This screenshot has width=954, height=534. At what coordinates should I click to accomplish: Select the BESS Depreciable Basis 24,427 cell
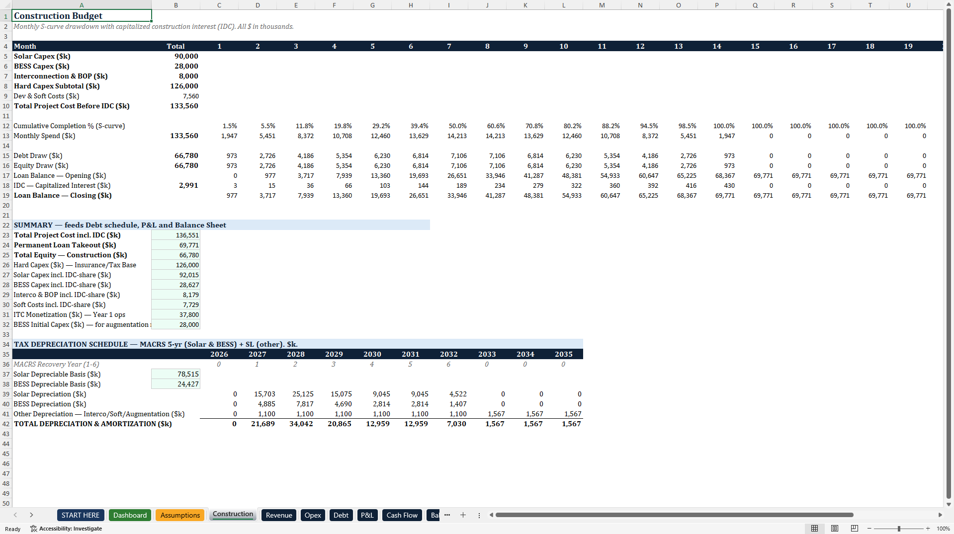pos(175,384)
